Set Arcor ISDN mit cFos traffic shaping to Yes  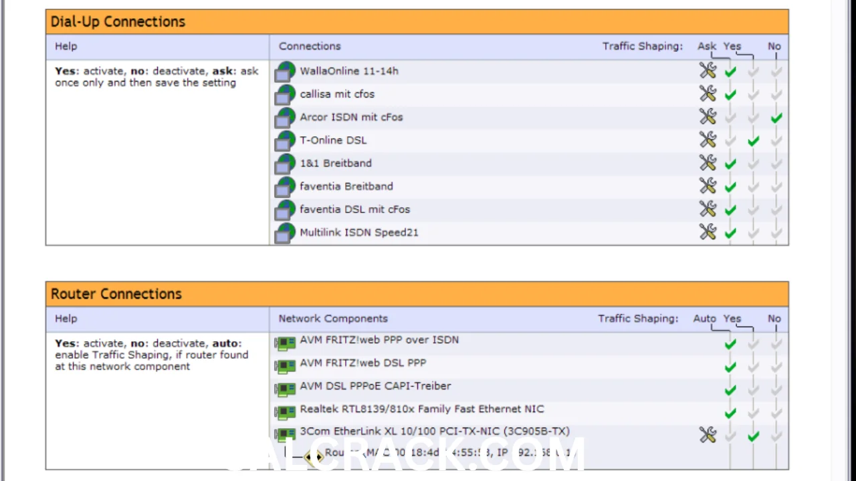(x=753, y=118)
